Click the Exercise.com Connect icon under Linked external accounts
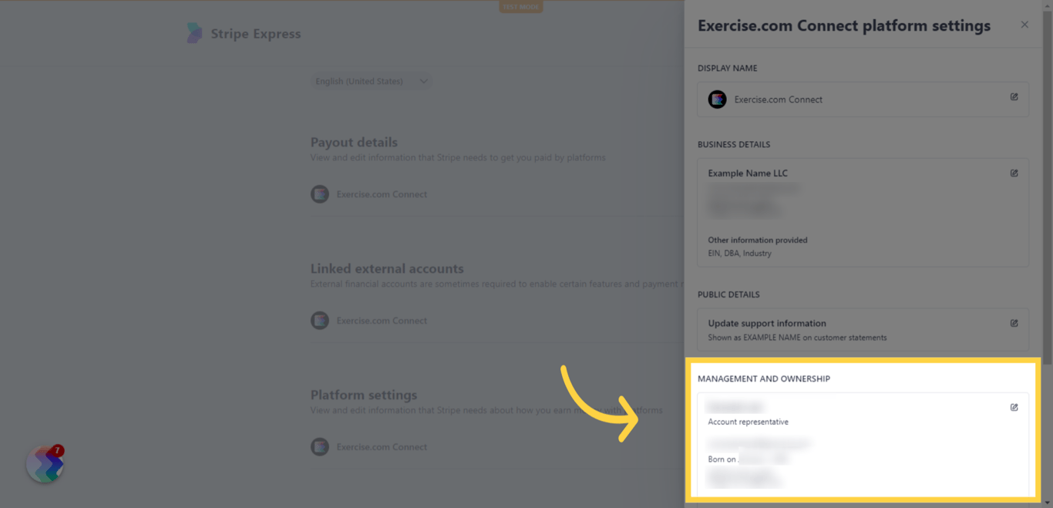Screen dimensions: 1053x508 coord(319,320)
